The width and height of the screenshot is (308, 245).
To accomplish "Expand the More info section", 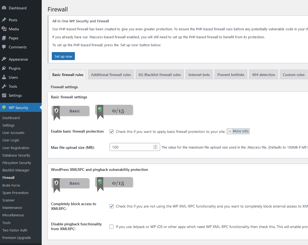I will click(238, 131).
